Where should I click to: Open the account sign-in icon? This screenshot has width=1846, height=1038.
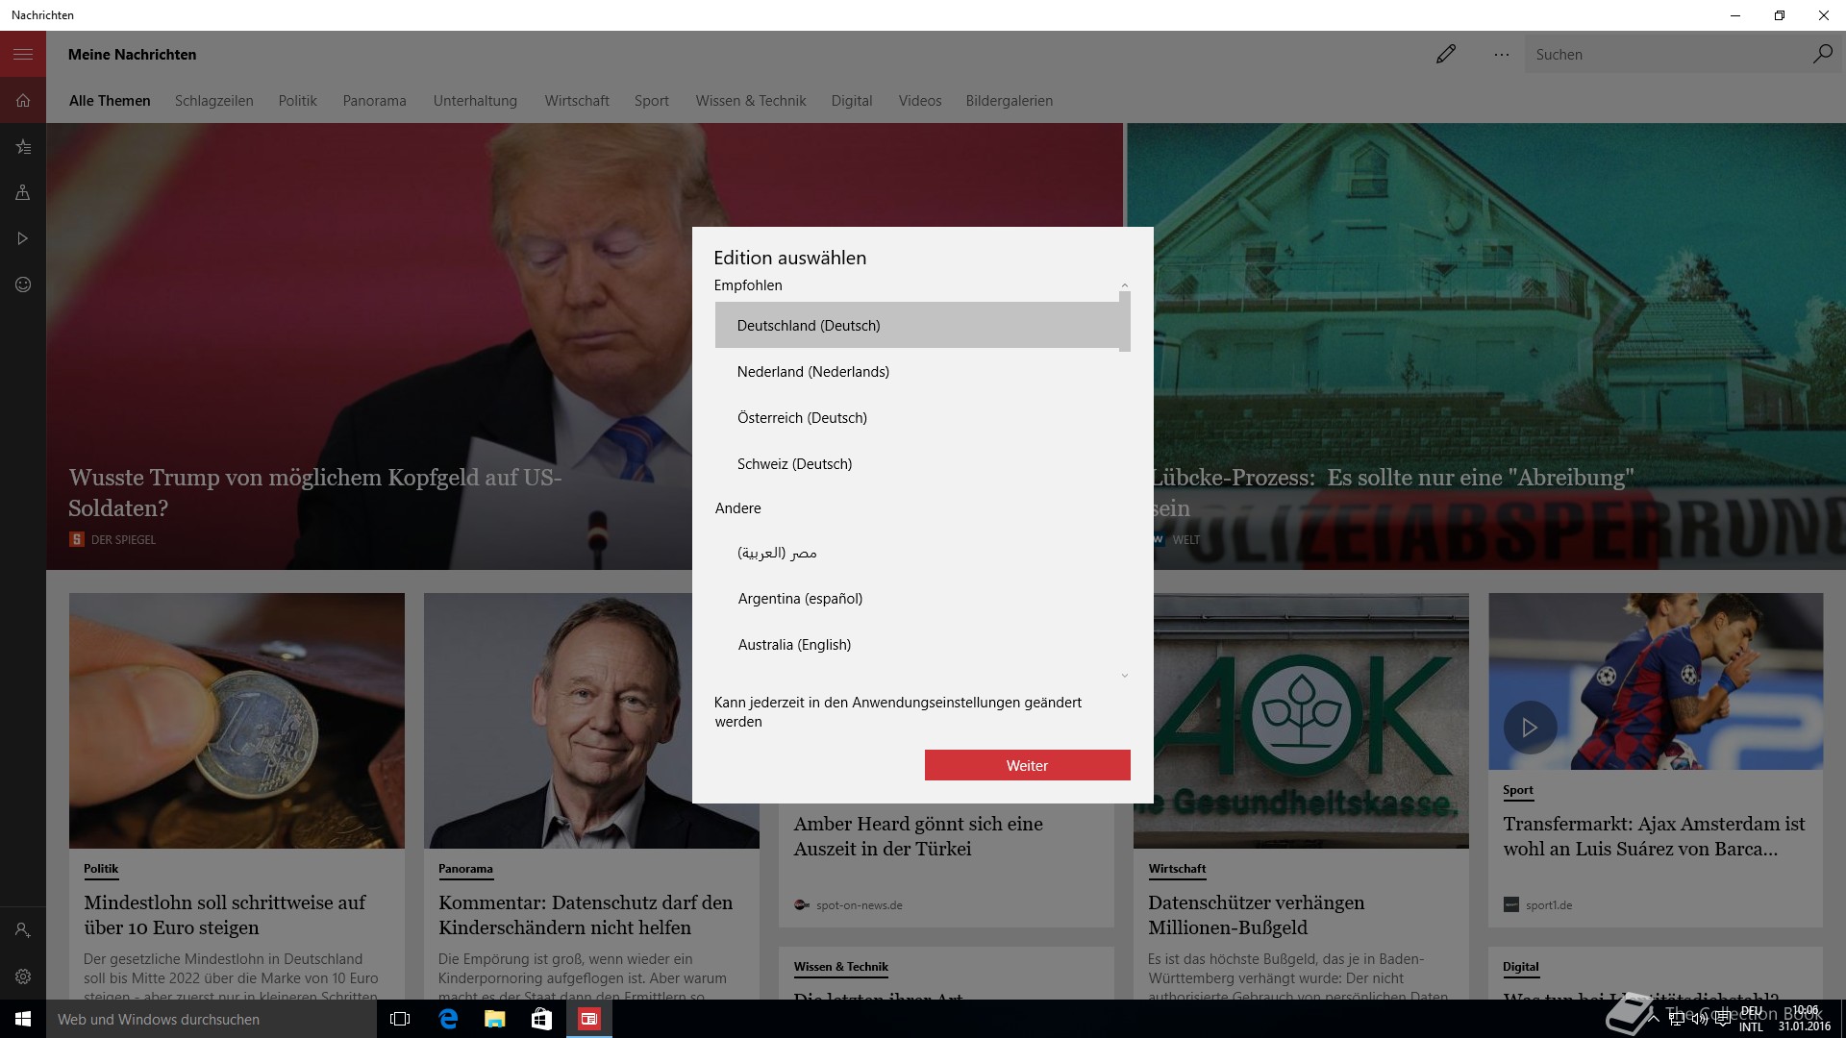[x=23, y=930]
